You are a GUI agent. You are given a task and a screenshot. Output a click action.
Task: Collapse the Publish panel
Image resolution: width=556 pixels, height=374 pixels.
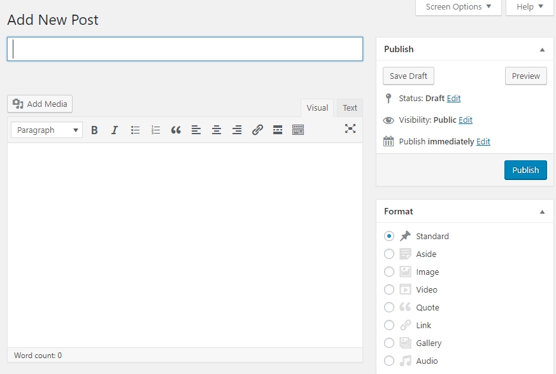[543, 49]
